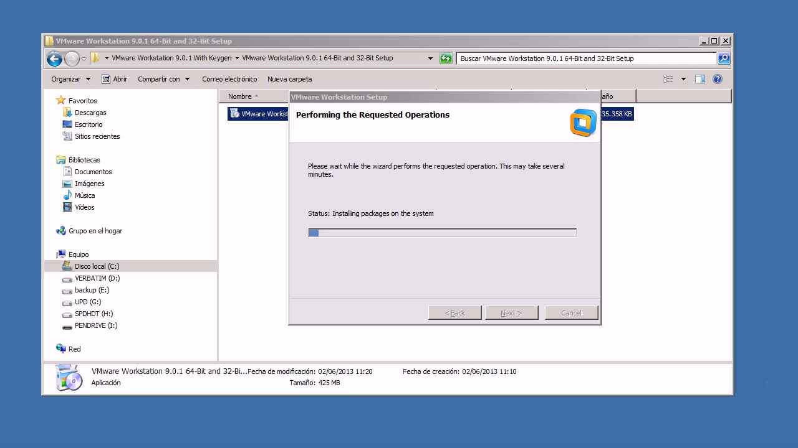798x448 pixels.
Task: Click the change view icon
Action: (668, 79)
